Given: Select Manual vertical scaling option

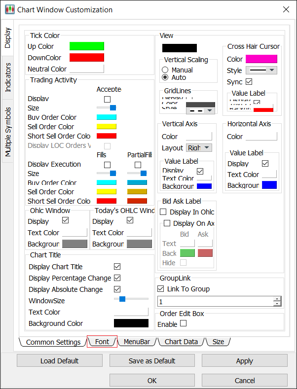Looking at the screenshot, I should (165, 70).
